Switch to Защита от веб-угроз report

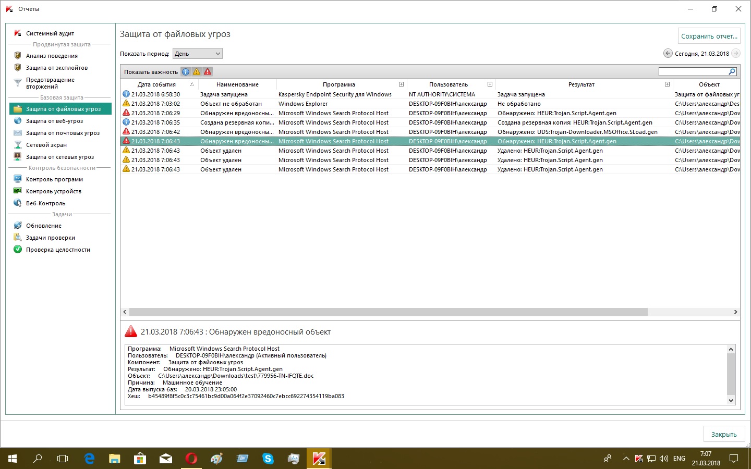pyautogui.click(x=54, y=121)
